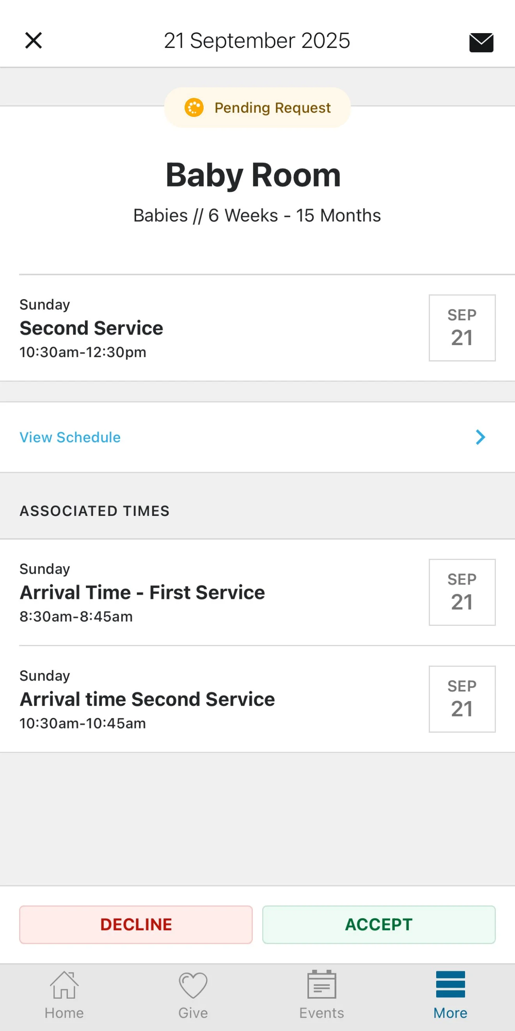Open the View Schedule link

point(70,437)
